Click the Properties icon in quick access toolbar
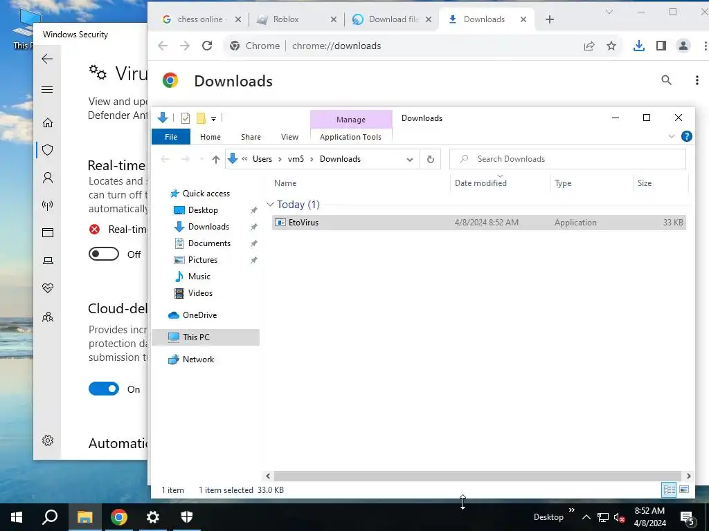 [x=186, y=118]
